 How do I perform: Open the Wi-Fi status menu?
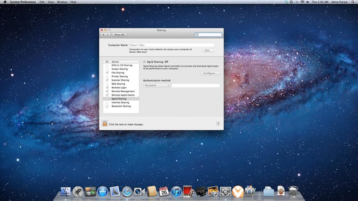(x=302, y=2)
